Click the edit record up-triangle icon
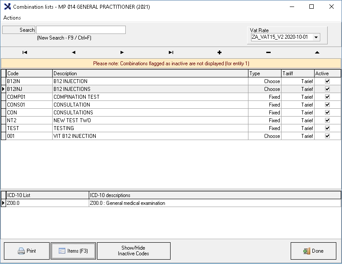Image resolution: width=342 pixels, height=264 pixels. click(317, 52)
